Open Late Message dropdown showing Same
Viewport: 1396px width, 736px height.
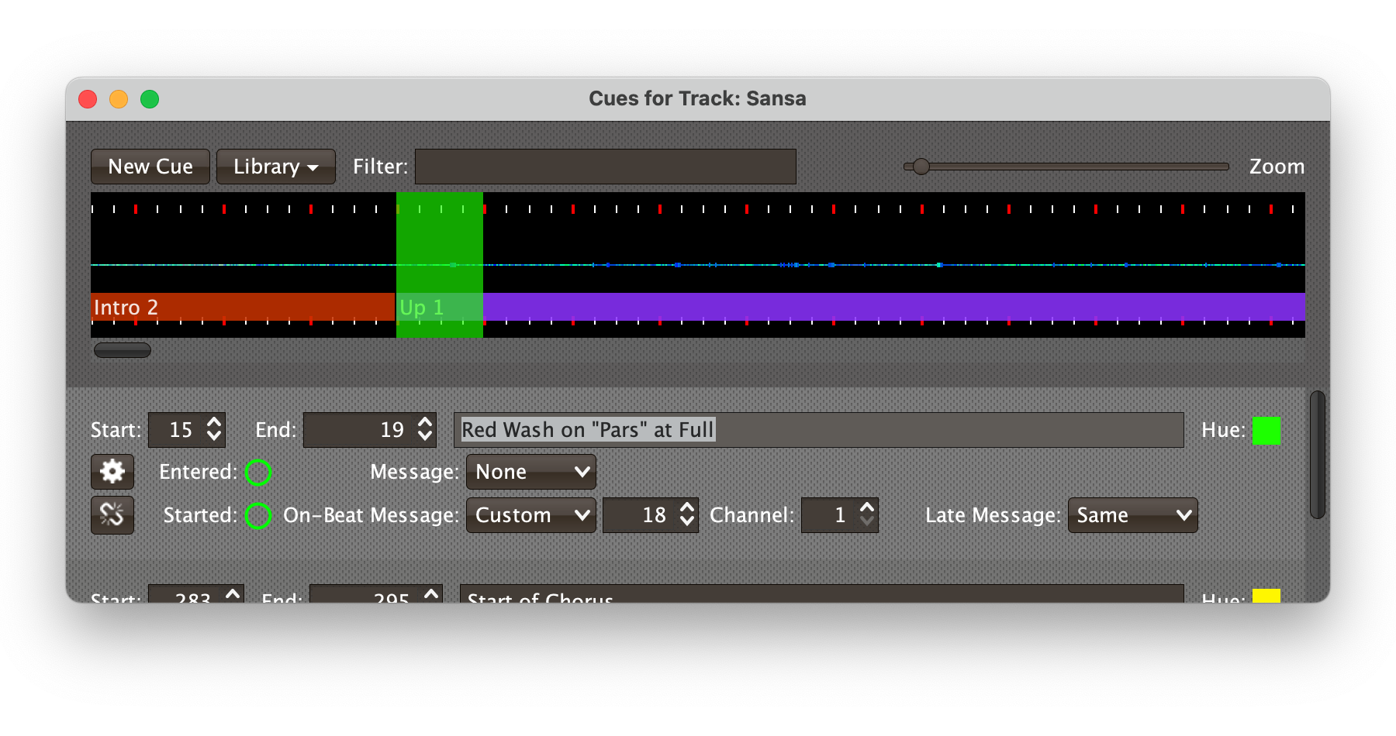pos(1133,515)
